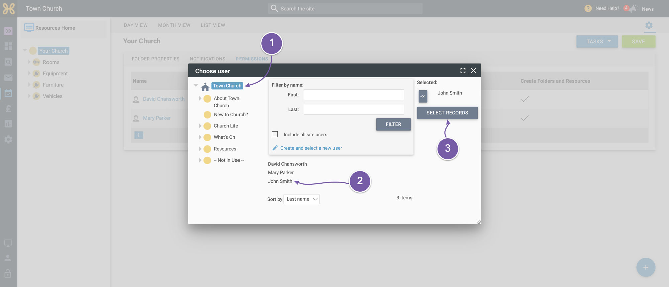
Task: Tick Include all site users checkbox
Action: 275,134
